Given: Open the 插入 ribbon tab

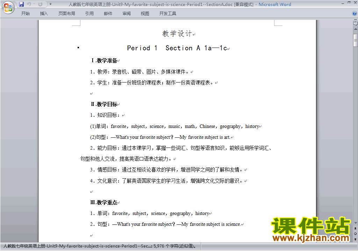Looking at the screenshot, I should (44, 14).
